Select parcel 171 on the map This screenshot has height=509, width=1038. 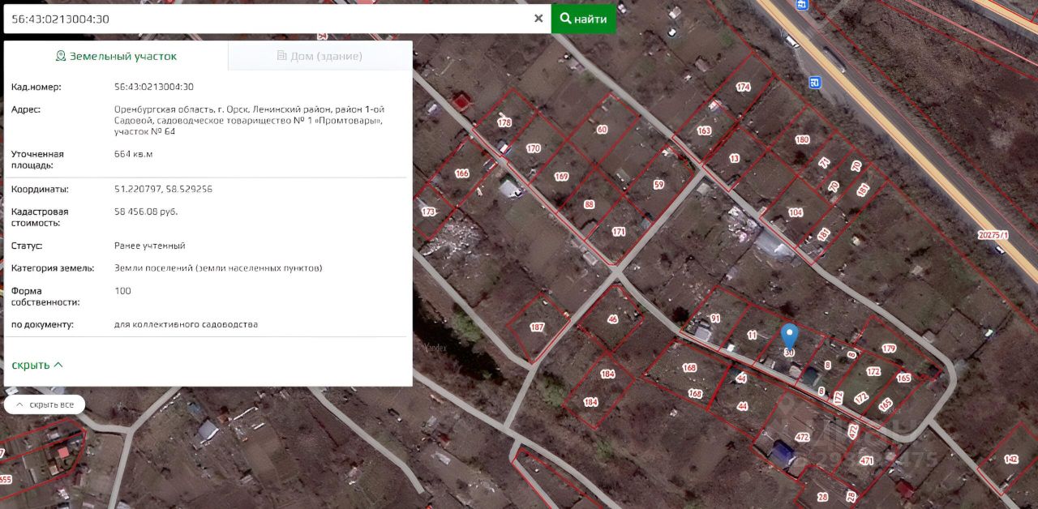[619, 232]
